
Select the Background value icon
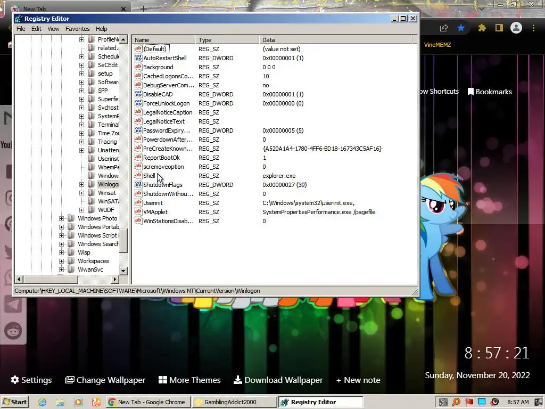point(138,67)
